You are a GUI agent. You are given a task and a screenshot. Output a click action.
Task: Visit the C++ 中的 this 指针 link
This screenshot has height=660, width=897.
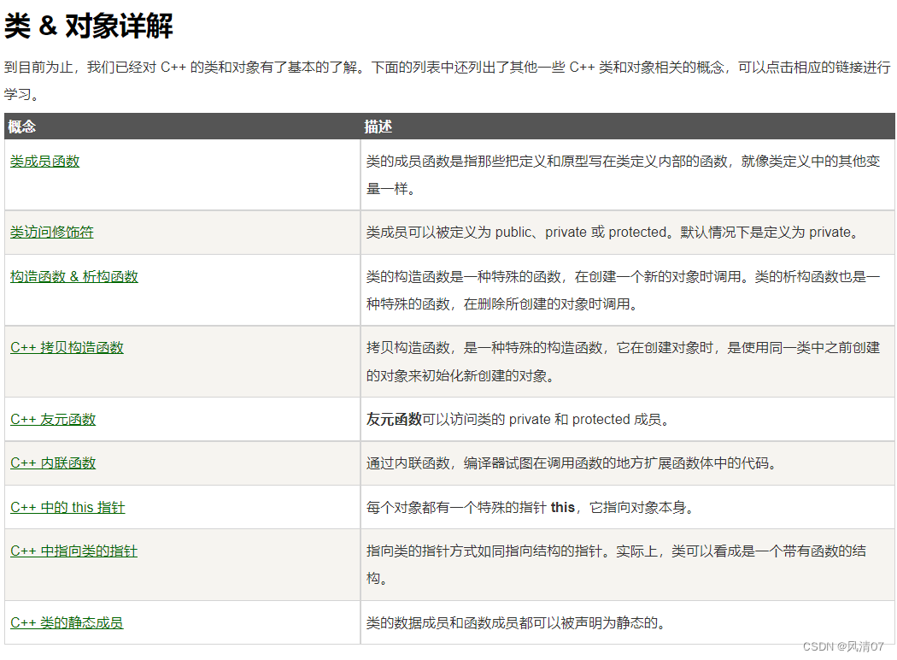[x=67, y=507]
